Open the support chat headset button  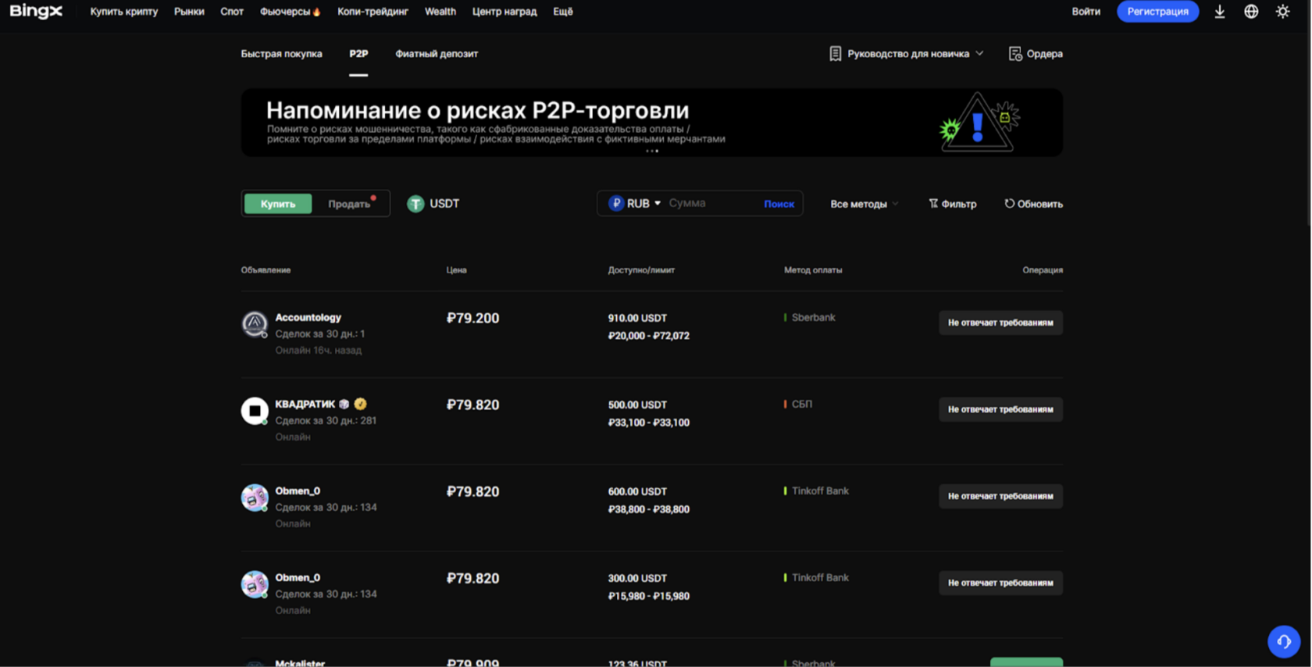(x=1284, y=642)
